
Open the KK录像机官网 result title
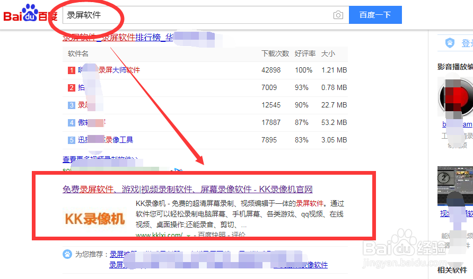187,189
